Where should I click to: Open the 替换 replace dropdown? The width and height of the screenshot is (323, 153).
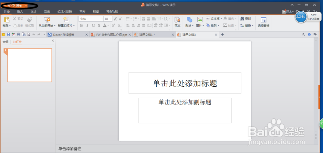click(253, 26)
